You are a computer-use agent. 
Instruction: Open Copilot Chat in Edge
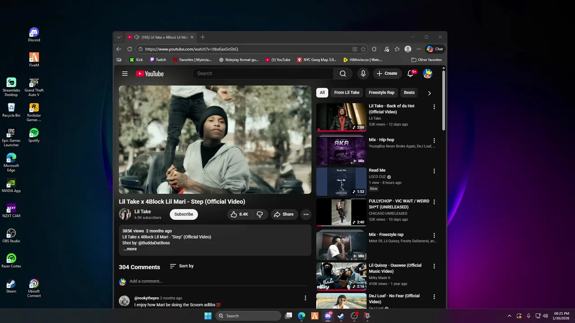coord(435,49)
